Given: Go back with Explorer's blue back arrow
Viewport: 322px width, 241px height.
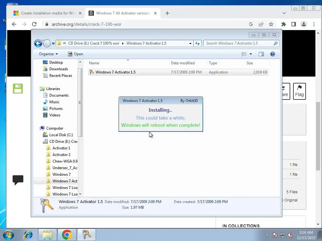Looking at the screenshot, I should coord(38,43).
